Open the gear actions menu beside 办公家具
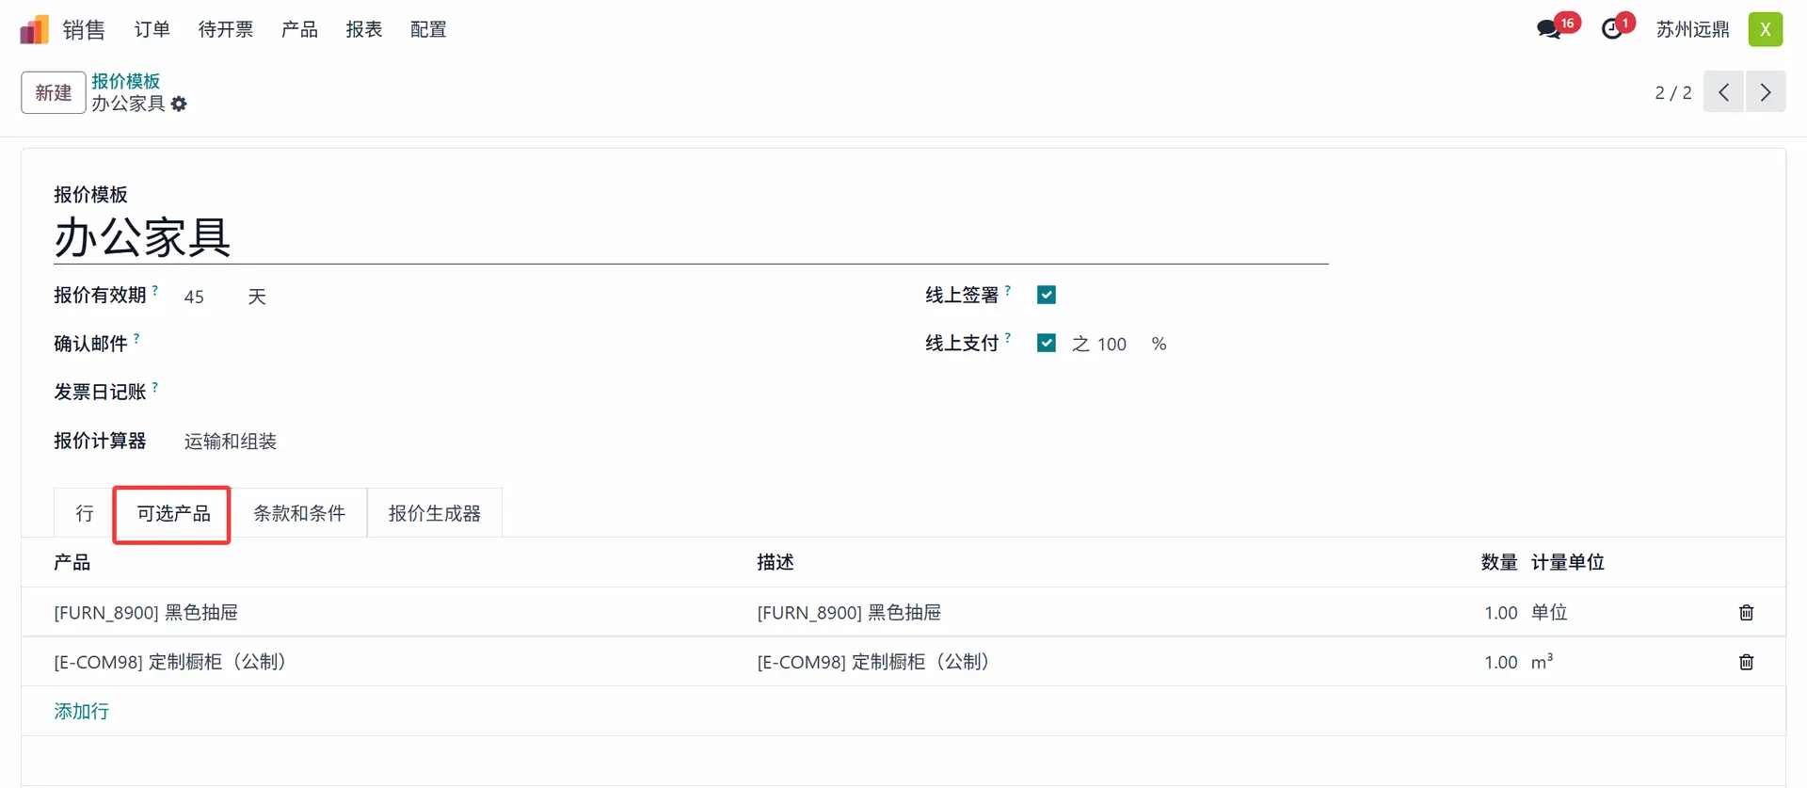This screenshot has width=1807, height=788. (x=179, y=105)
